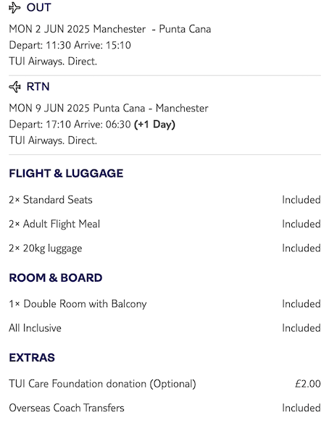
Task: Click the return flight airplane icon
Action: (14, 87)
